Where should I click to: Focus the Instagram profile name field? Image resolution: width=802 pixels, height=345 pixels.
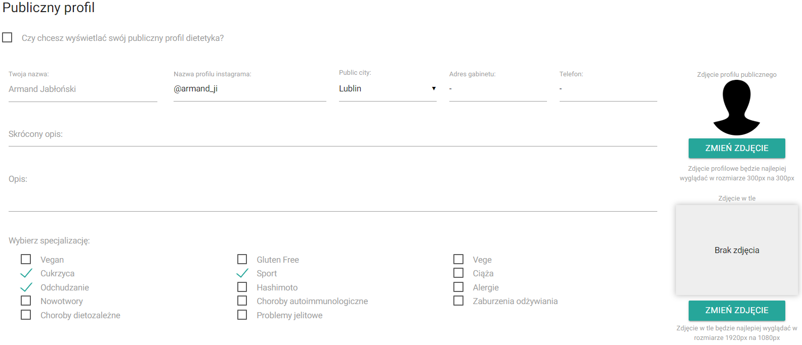249,89
